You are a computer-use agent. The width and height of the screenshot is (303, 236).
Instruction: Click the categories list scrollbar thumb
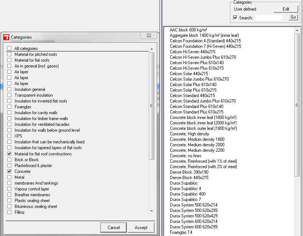pyautogui.click(x=152, y=106)
